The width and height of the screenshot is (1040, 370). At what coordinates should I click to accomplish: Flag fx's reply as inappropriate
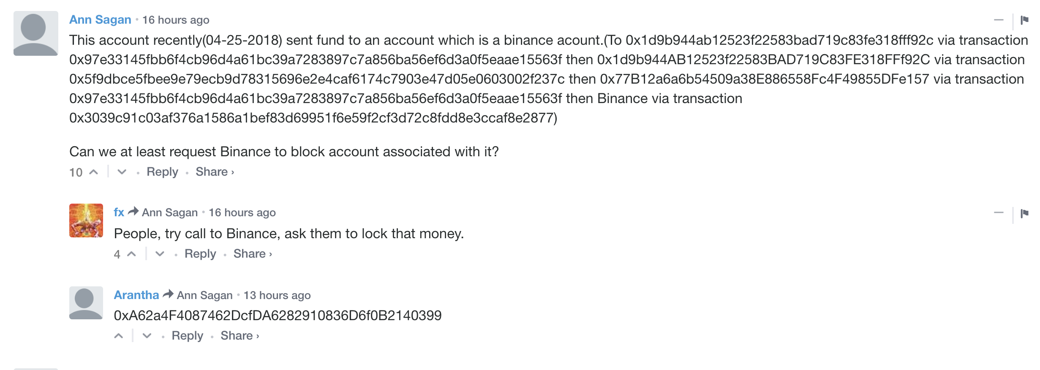tap(1024, 213)
